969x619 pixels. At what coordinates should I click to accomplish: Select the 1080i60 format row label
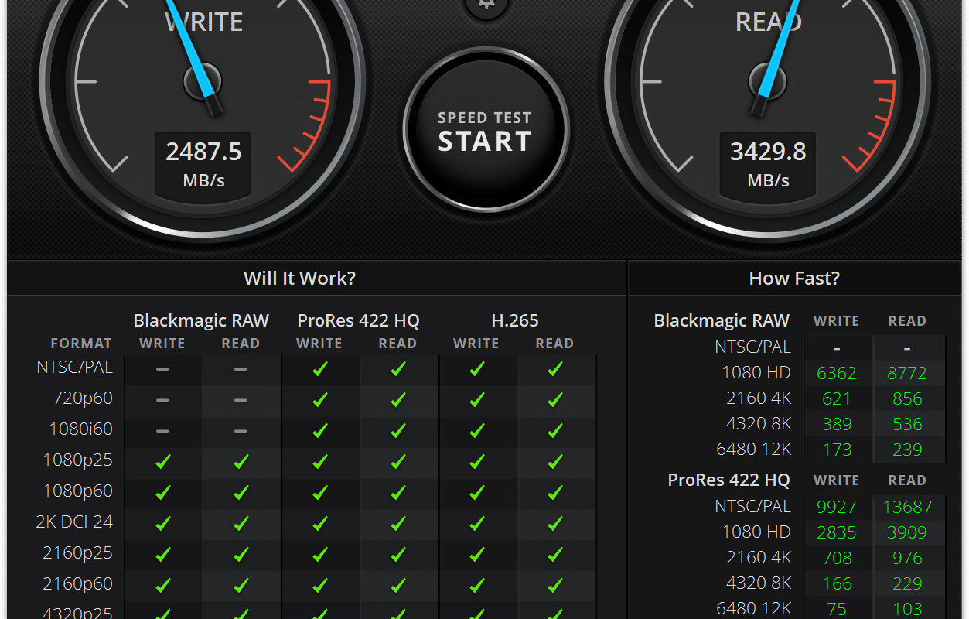pyautogui.click(x=81, y=429)
